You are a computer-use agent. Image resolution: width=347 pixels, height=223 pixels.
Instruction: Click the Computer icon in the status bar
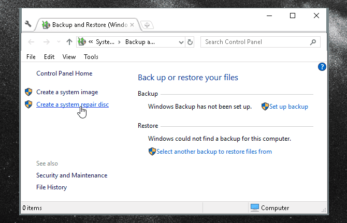pos(255,208)
